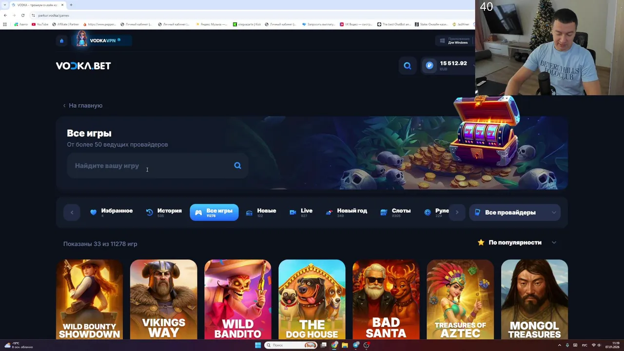Image resolution: width=624 pixels, height=351 pixels.
Task: Click the volume icon in system tray
Action: (x=599, y=345)
